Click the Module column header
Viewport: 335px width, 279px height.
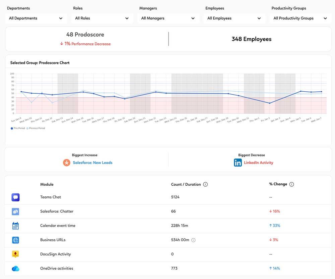click(x=47, y=184)
